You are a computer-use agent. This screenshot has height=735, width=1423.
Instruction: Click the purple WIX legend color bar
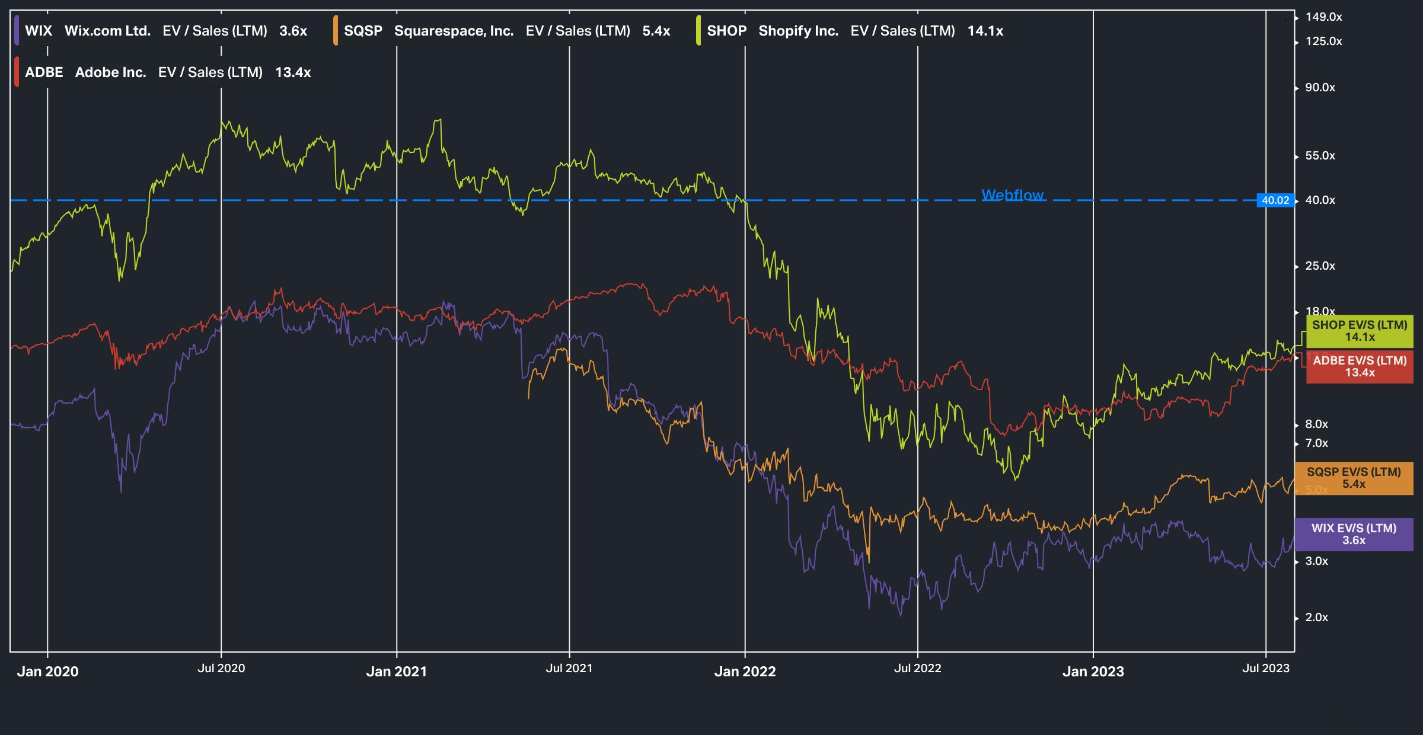(x=17, y=31)
